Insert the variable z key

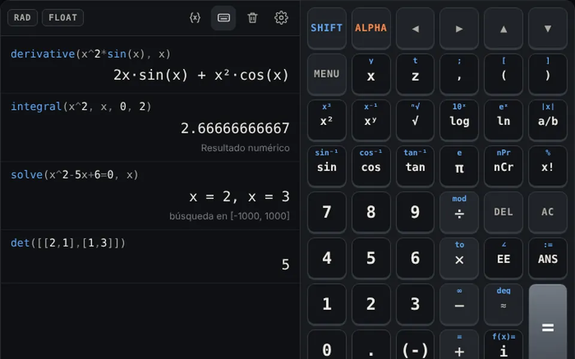pyautogui.click(x=415, y=74)
